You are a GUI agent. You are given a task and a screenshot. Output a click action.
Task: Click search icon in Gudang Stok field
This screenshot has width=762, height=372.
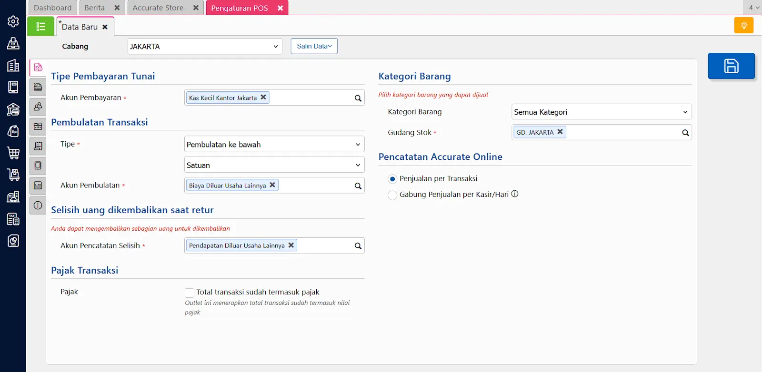(685, 133)
